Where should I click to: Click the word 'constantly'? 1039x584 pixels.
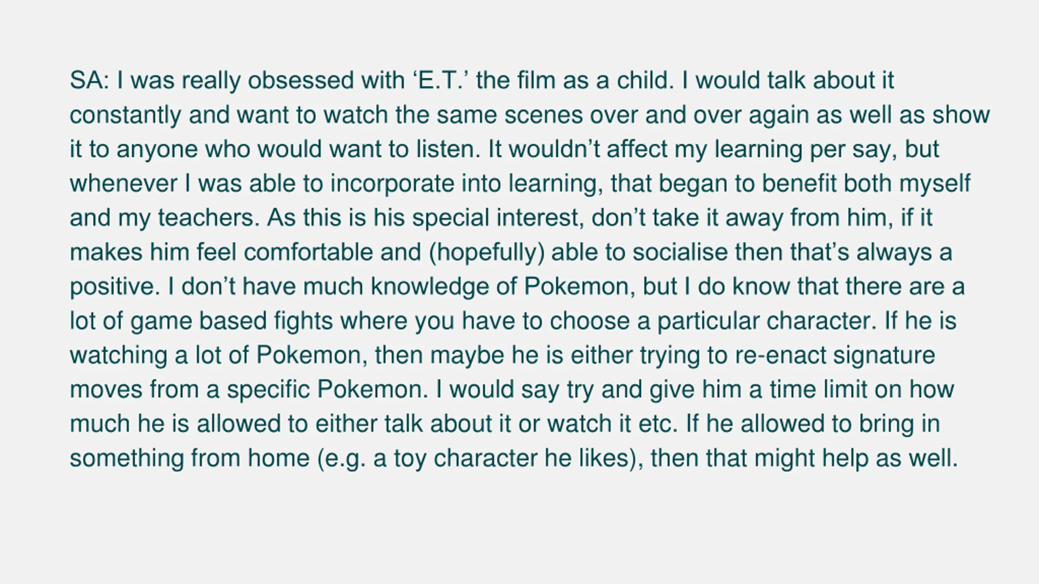(x=125, y=115)
